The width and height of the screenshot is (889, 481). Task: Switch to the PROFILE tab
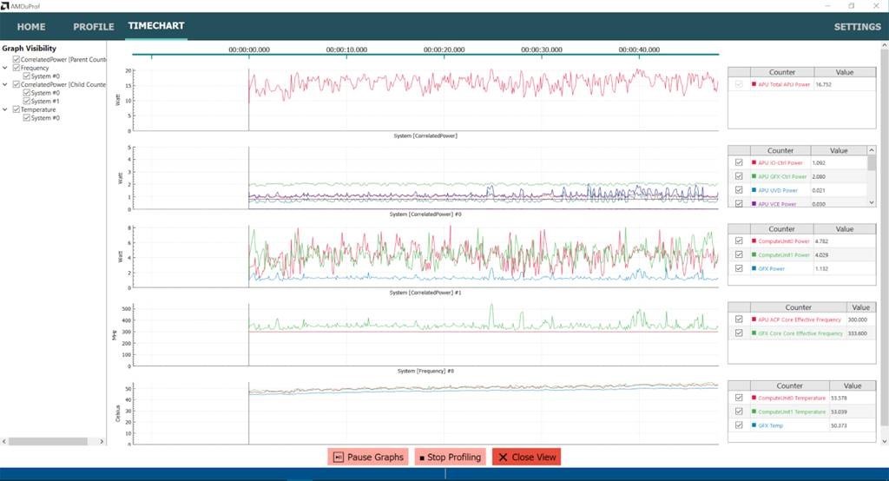click(93, 27)
